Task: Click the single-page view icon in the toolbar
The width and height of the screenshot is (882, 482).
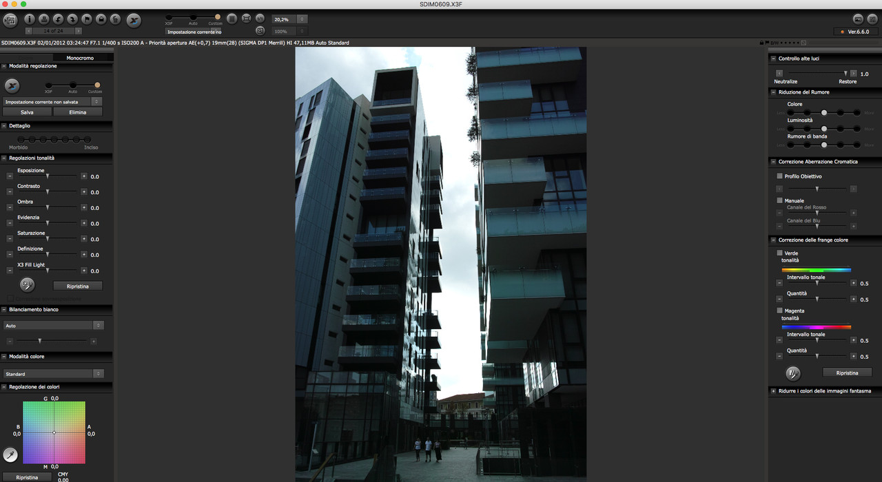Action: [x=232, y=19]
